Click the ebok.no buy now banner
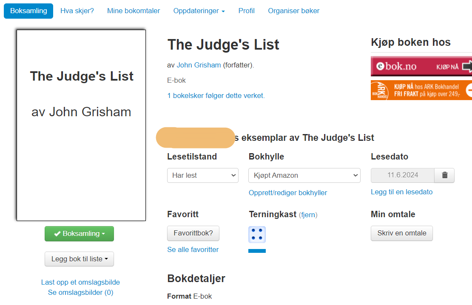Viewport: 472px width, 305px height. pyautogui.click(x=421, y=67)
